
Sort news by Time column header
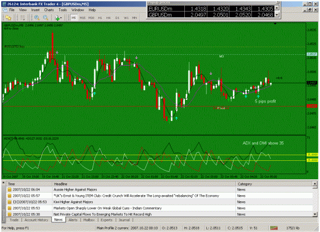[x=29, y=184]
